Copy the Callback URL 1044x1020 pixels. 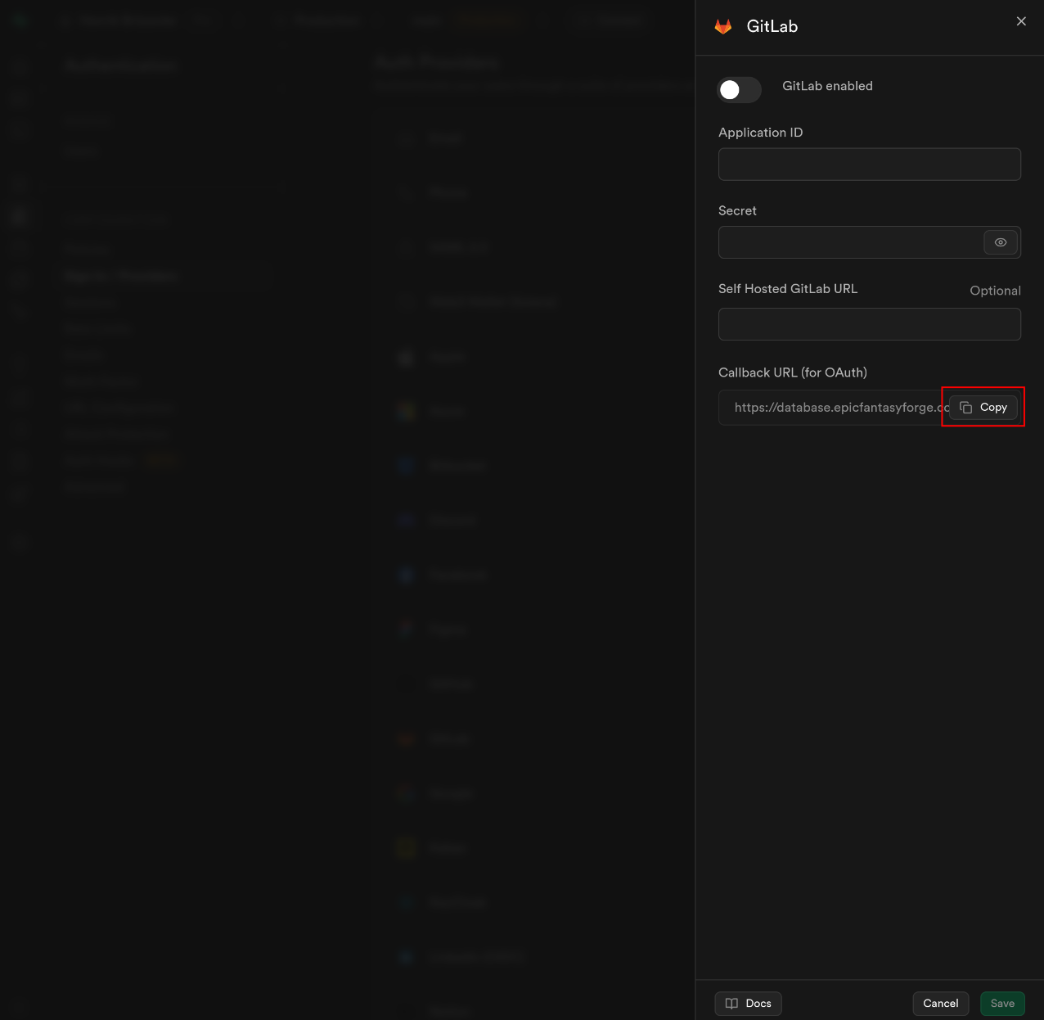983,407
